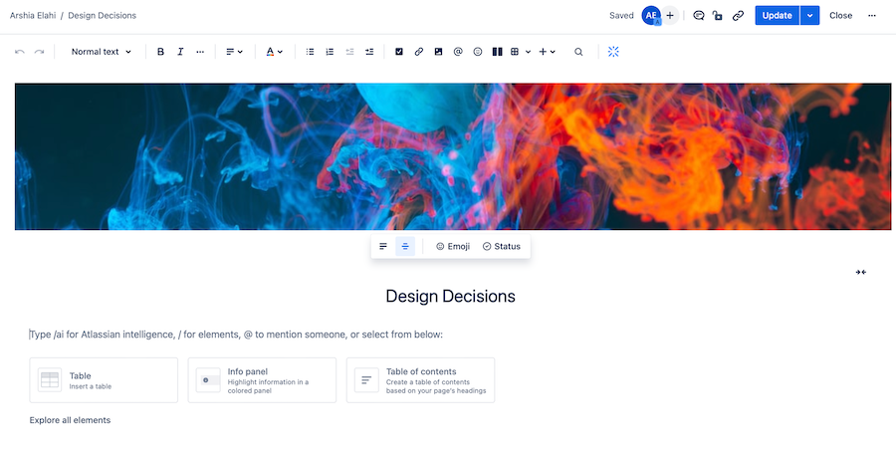This screenshot has height=452, width=896.
Task: Open the page restrictions lock icon
Action: point(718,16)
